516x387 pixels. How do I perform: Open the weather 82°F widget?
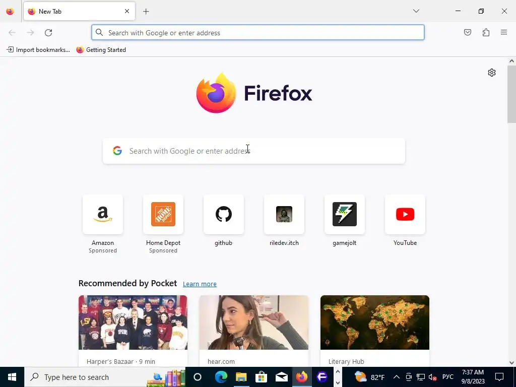coord(370,377)
